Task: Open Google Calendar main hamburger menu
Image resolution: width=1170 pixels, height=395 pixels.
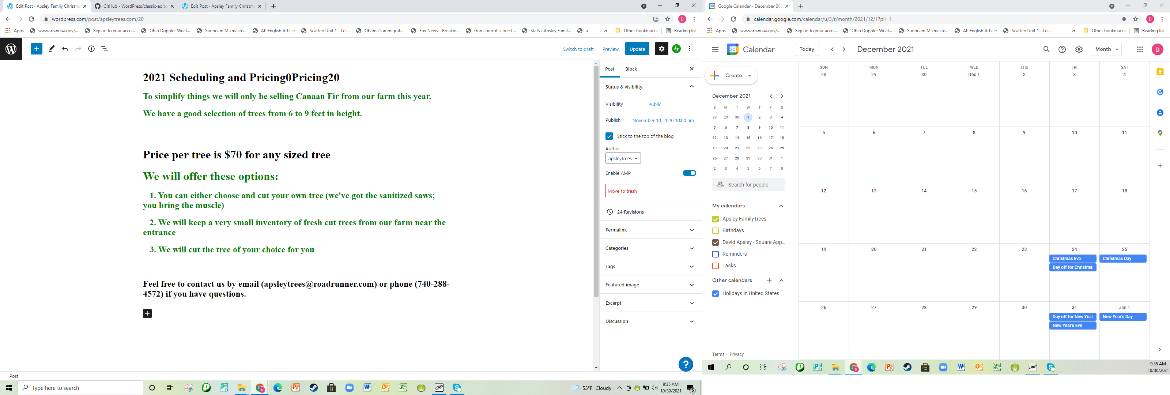Action: coord(715,49)
